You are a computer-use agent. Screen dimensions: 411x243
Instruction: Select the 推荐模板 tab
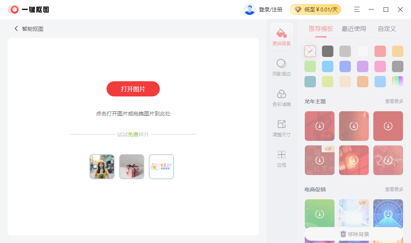[x=320, y=28]
